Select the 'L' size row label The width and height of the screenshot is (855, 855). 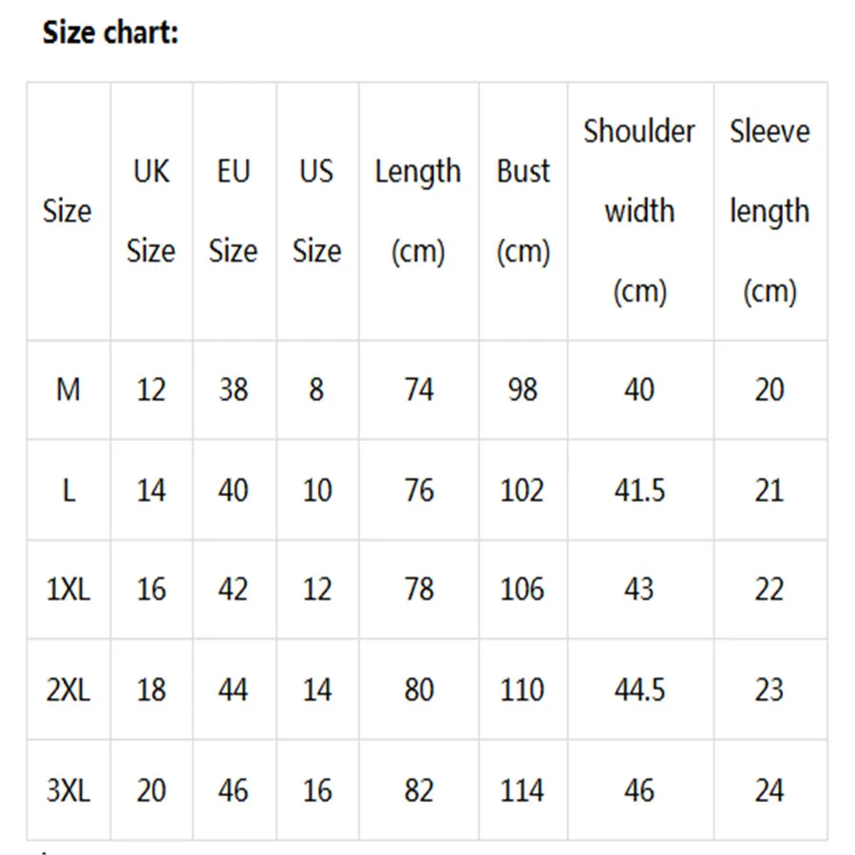click(68, 490)
